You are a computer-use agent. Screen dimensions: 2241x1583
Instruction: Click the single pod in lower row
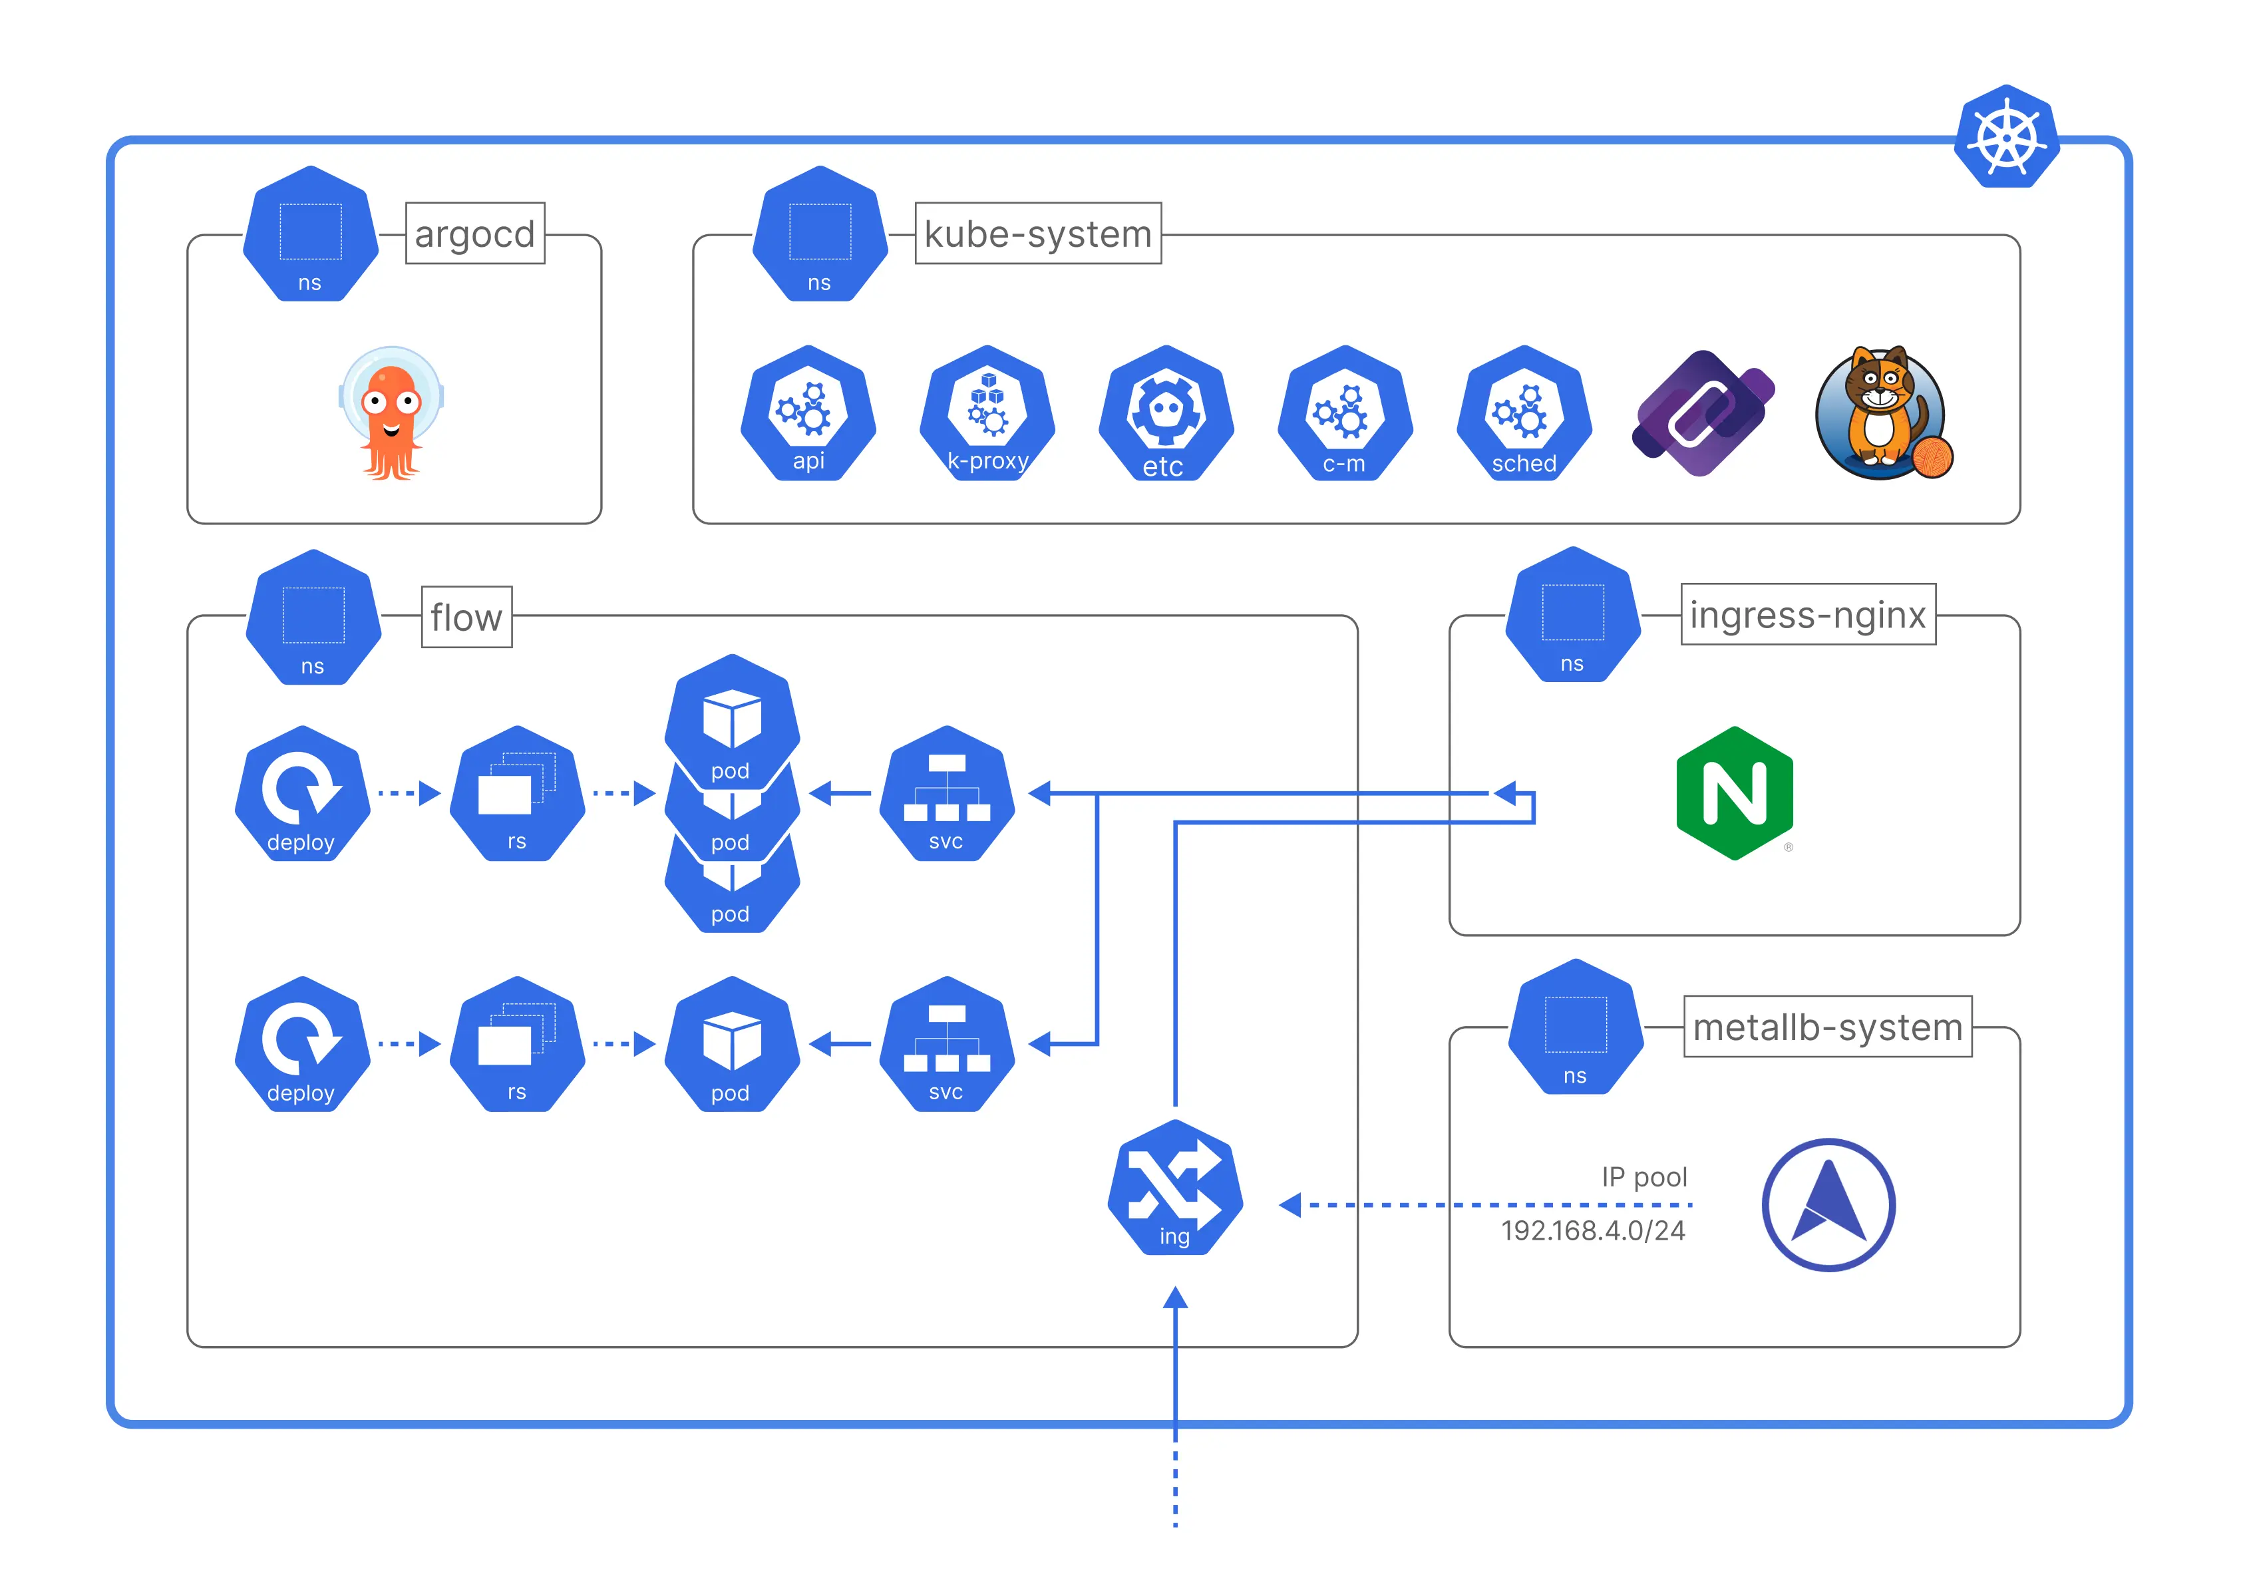click(732, 1043)
